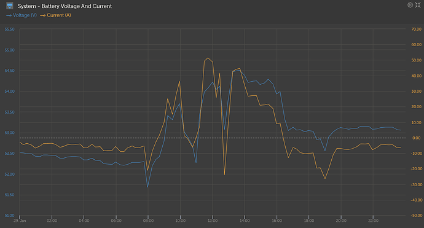Click the '16:00' x-axis label

277,221
